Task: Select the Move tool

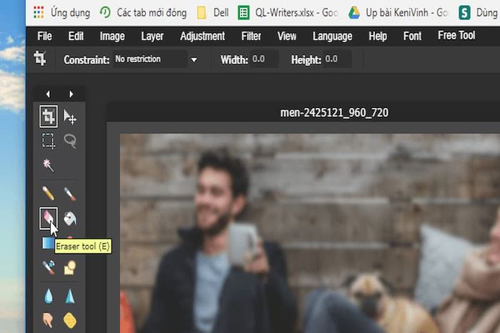Action: pyautogui.click(x=70, y=116)
